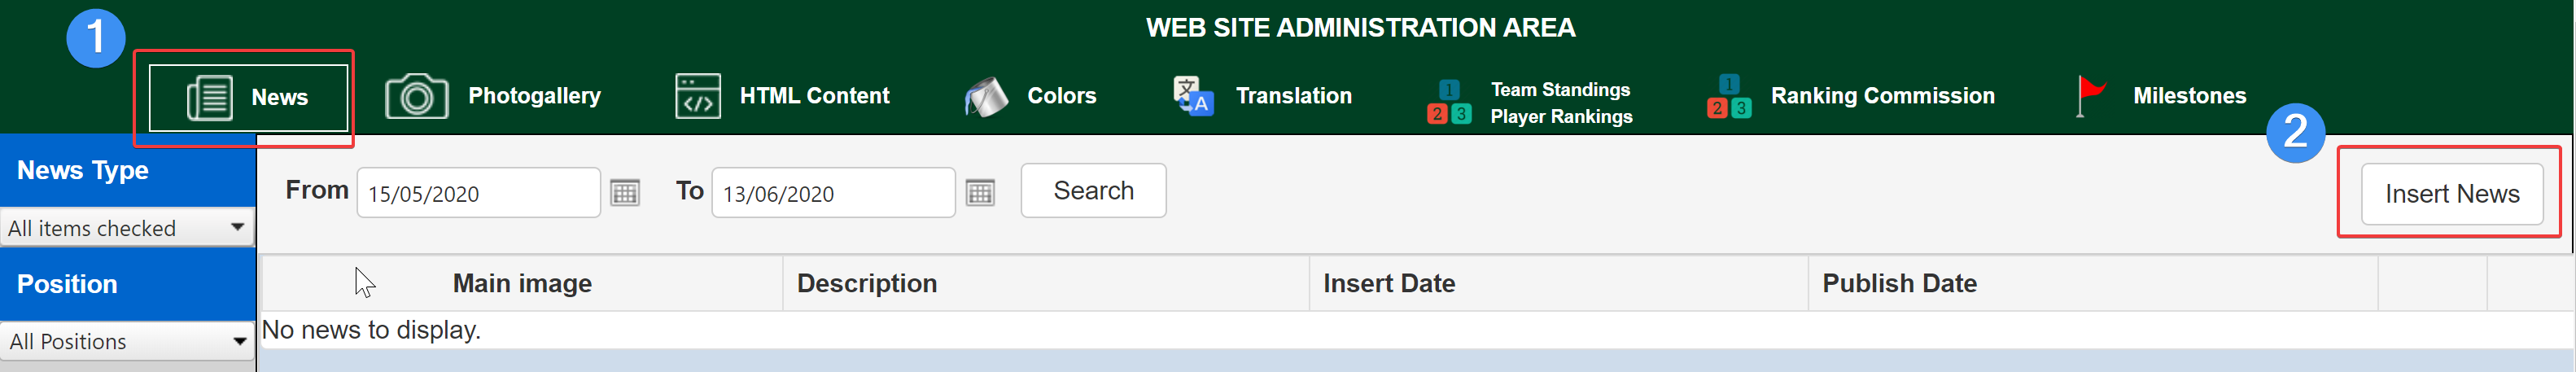Sort by Insert Date column header
The image size is (2576, 372).
1388,284
